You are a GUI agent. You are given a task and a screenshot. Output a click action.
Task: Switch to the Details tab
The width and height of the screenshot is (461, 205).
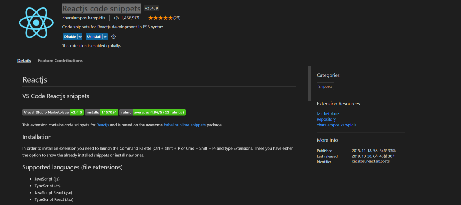pos(24,61)
